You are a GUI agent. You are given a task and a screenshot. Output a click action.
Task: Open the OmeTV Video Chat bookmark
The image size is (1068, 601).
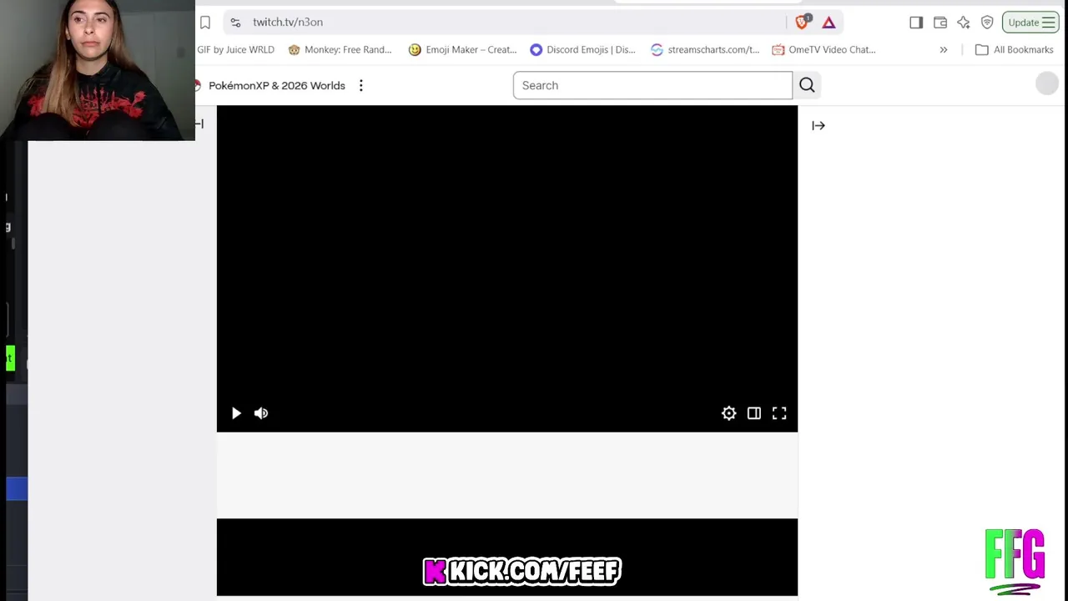[x=824, y=50]
